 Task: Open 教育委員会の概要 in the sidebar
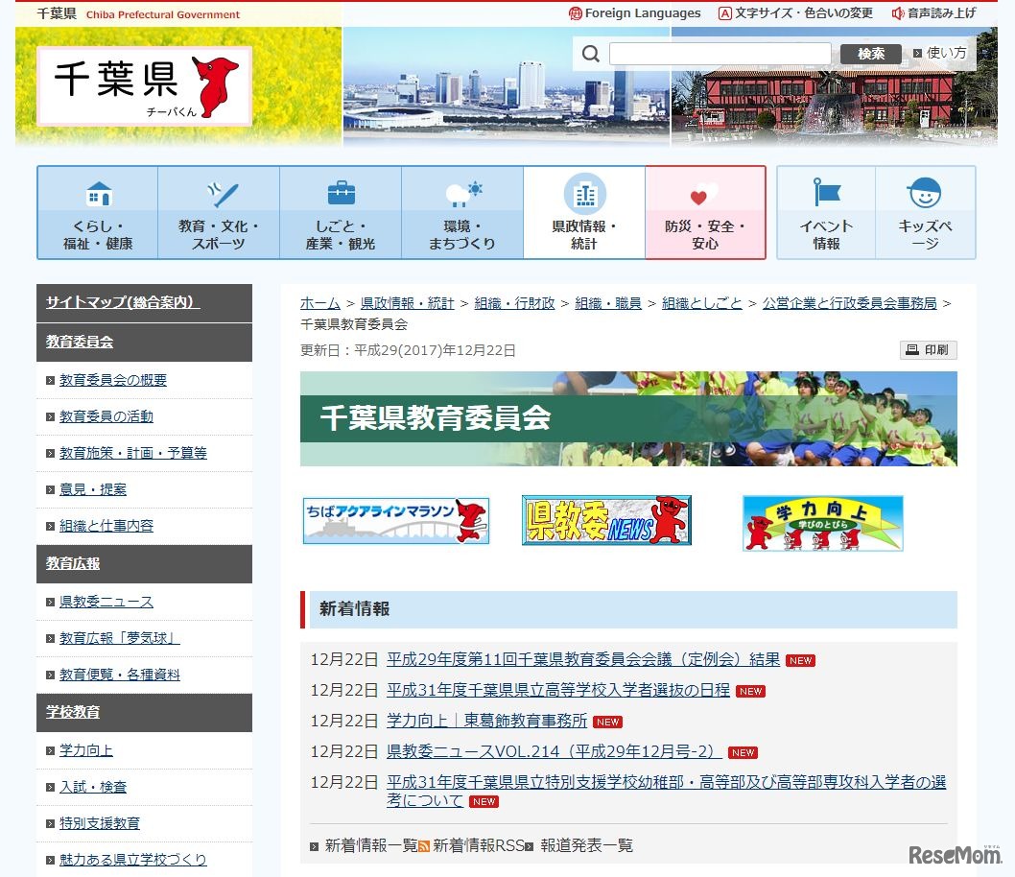[x=113, y=380]
